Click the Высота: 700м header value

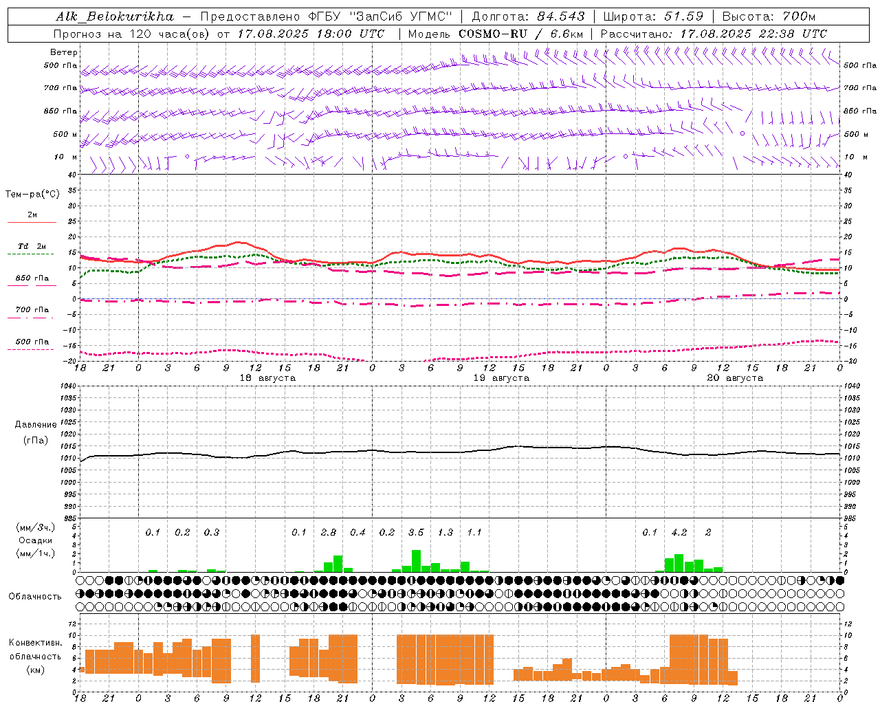769,16
